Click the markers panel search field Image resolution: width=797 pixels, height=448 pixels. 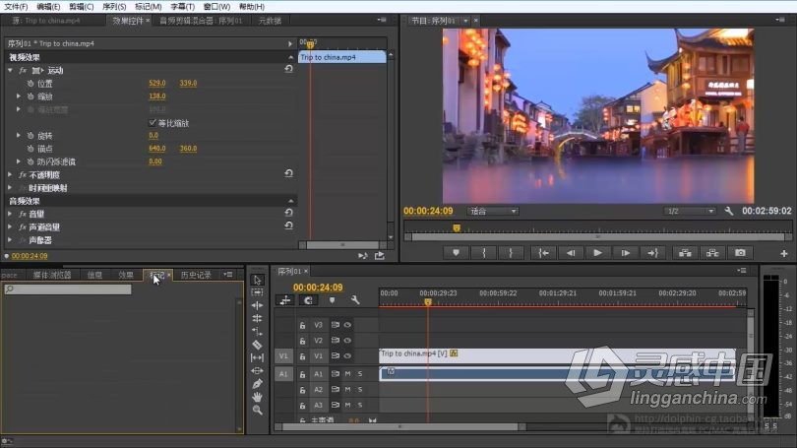click(x=68, y=289)
